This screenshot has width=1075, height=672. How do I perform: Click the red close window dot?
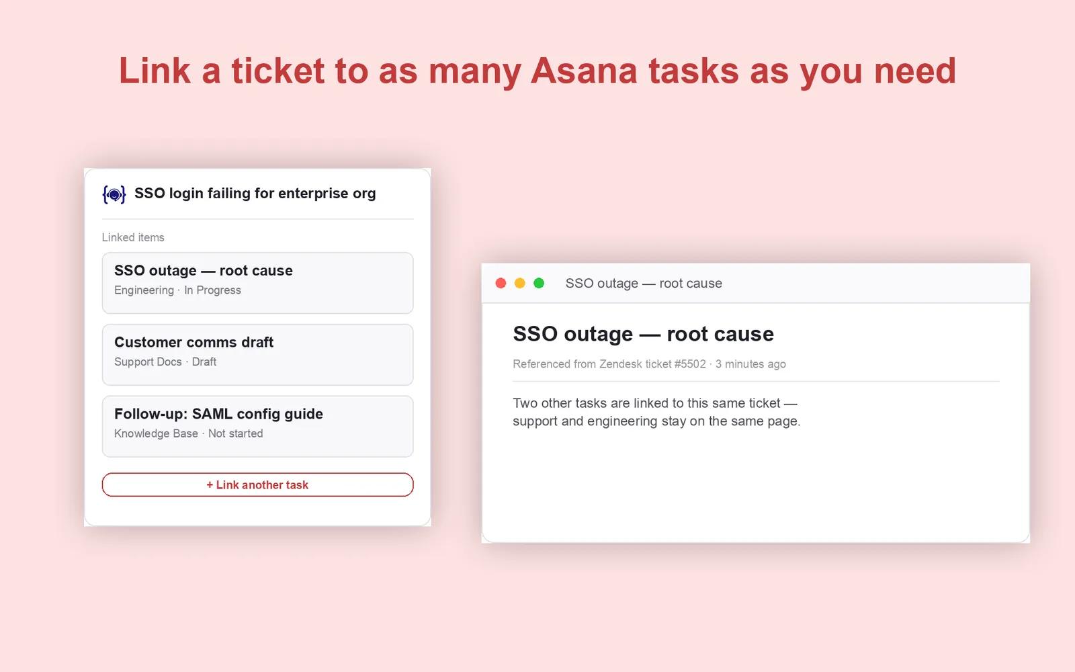click(x=501, y=283)
